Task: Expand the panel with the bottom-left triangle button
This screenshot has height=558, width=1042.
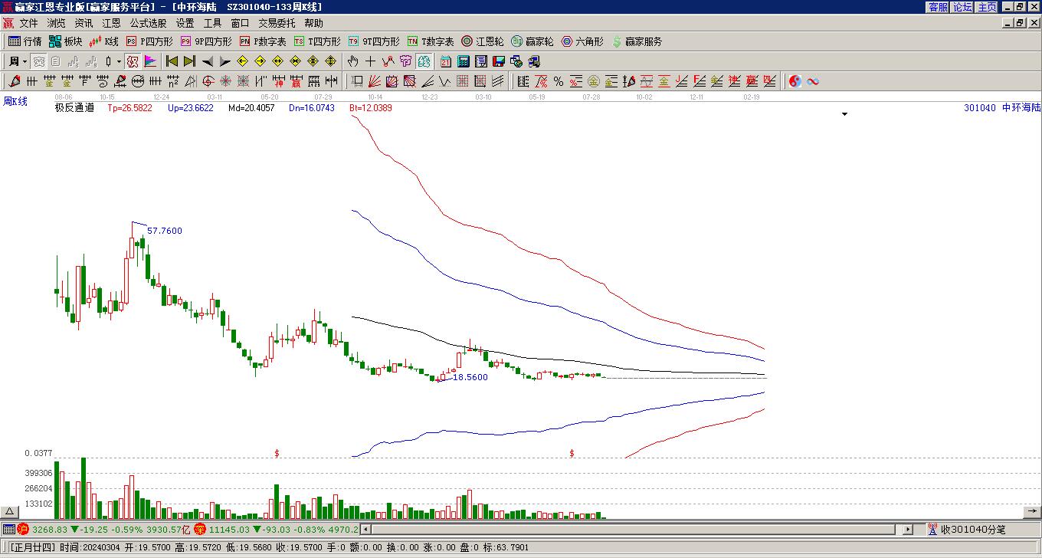Action: point(9,512)
